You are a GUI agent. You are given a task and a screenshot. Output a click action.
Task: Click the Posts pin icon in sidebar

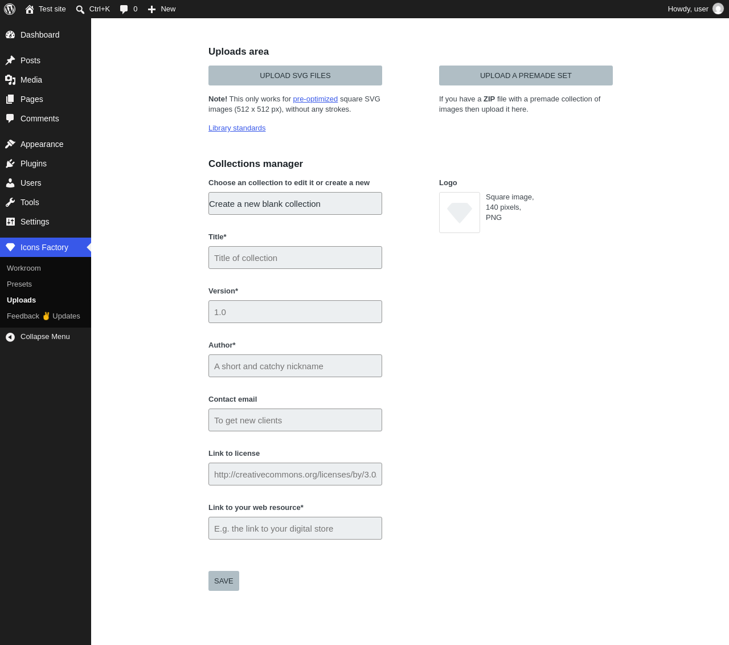click(x=10, y=60)
